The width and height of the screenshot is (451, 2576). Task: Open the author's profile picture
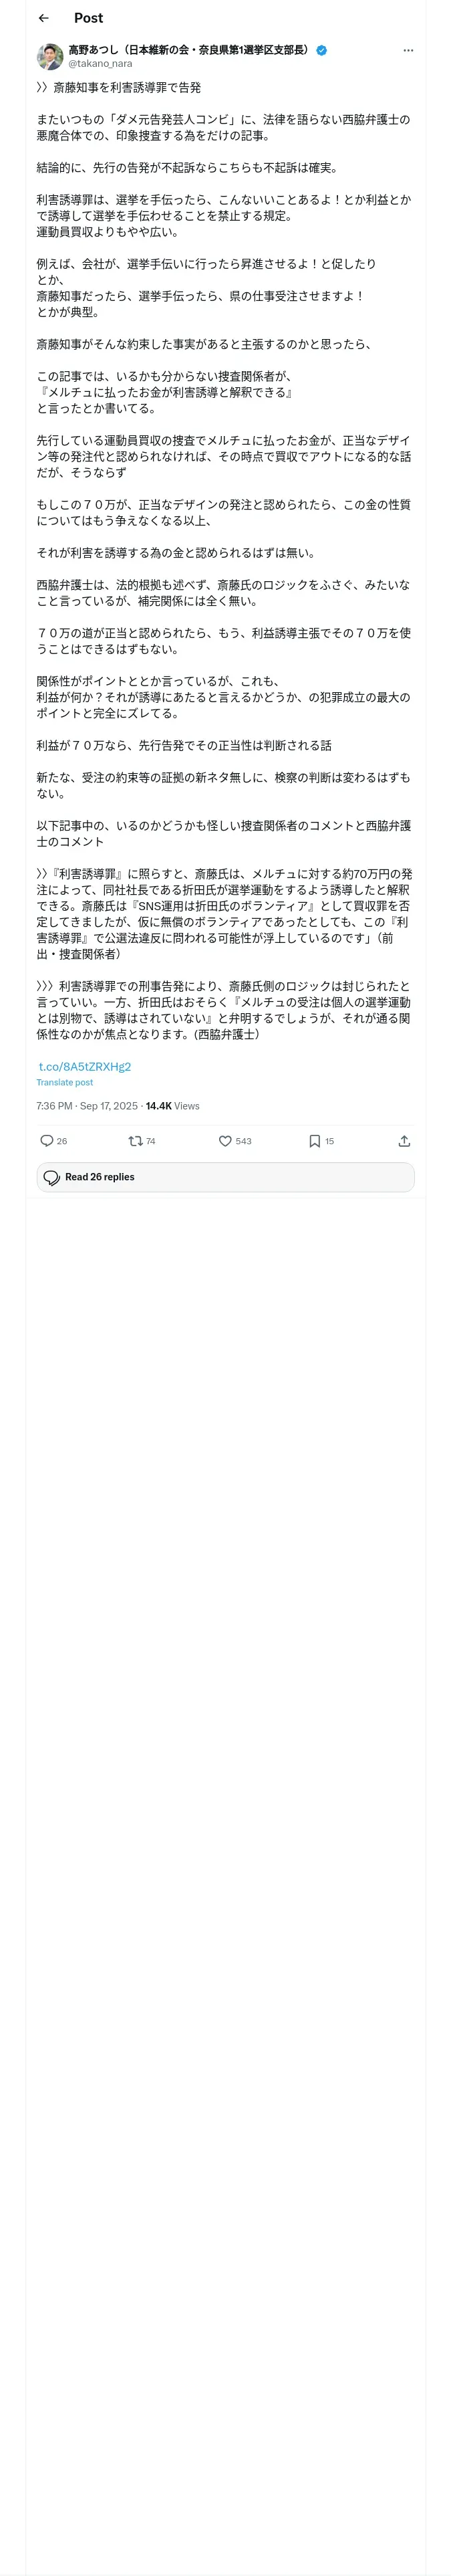pyautogui.click(x=50, y=56)
